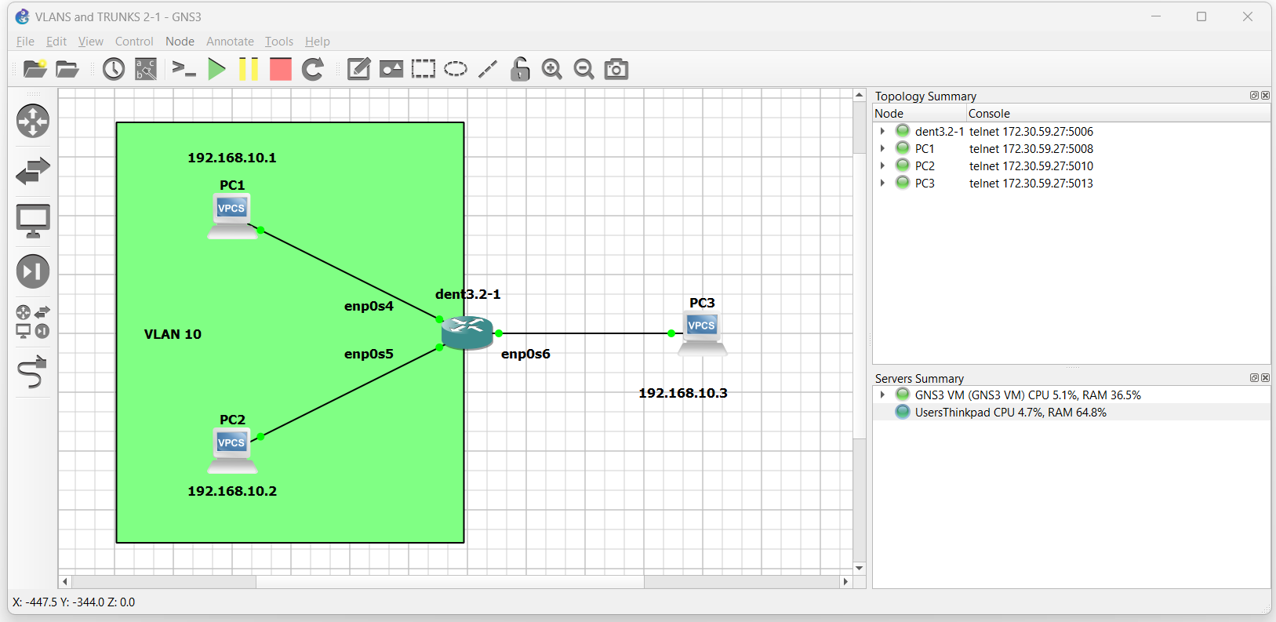
Task: Select the enp0s6 interface label
Action: (x=525, y=354)
